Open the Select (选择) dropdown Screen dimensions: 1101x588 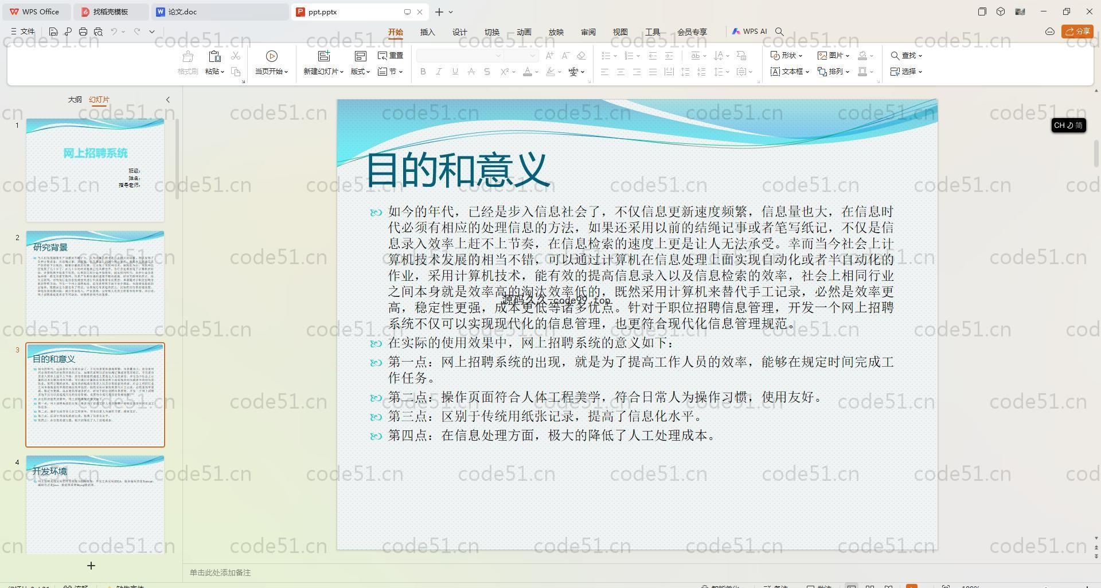point(907,72)
